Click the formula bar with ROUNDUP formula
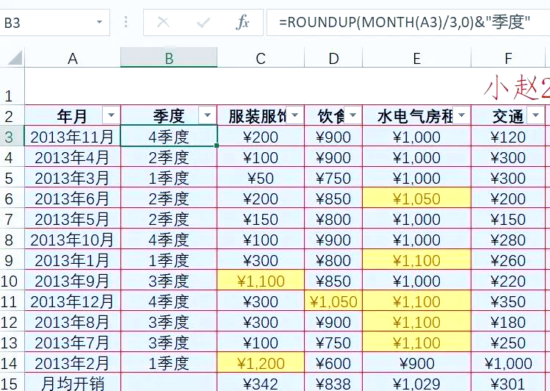 (408, 23)
